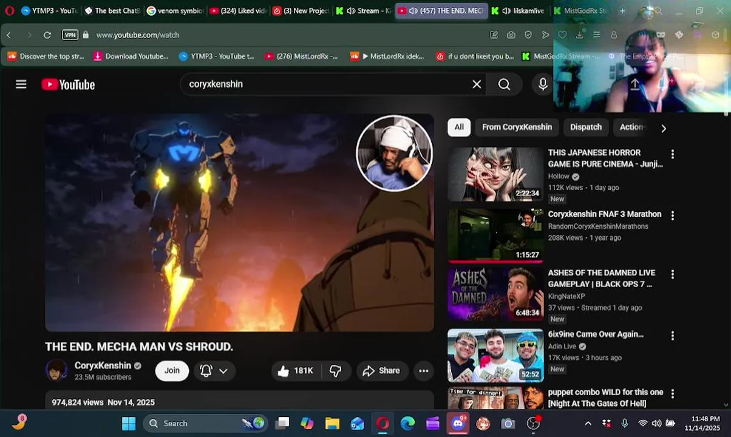Open the Adin Live channel link
The image size is (731, 437).
pyautogui.click(x=563, y=346)
